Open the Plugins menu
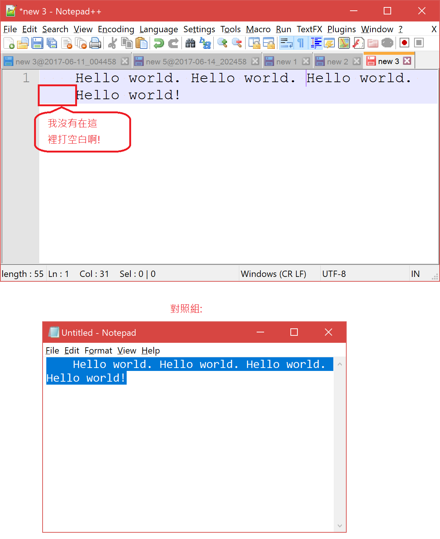This screenshot has height=539, width=440. pos(341,29)
